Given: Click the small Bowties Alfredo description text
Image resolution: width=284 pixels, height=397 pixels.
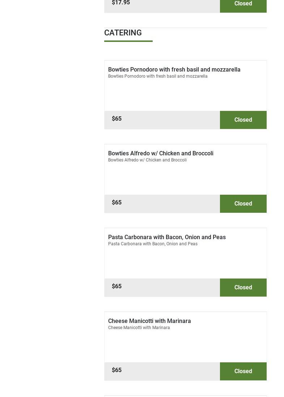Looking at the screenshot, I should (x=147, y=160).
